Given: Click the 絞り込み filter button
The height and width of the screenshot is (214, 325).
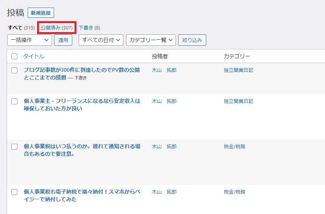Looking at the screenshot, I should tap(192, 40).
